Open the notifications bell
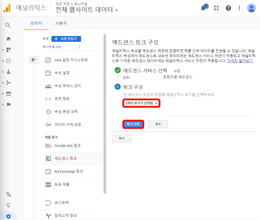Image resolution: width=260 pixels, height=220 pixels. point(203,8)
